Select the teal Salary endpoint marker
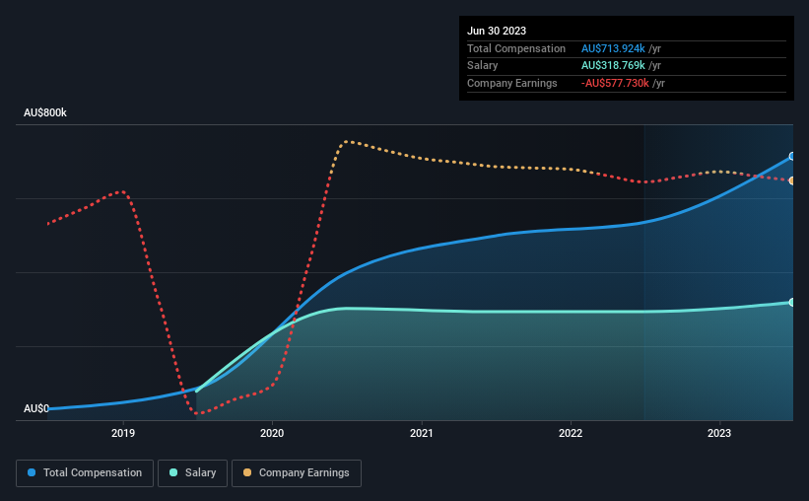809x501 pixels. pyautogui.click(x=792, y=302)
